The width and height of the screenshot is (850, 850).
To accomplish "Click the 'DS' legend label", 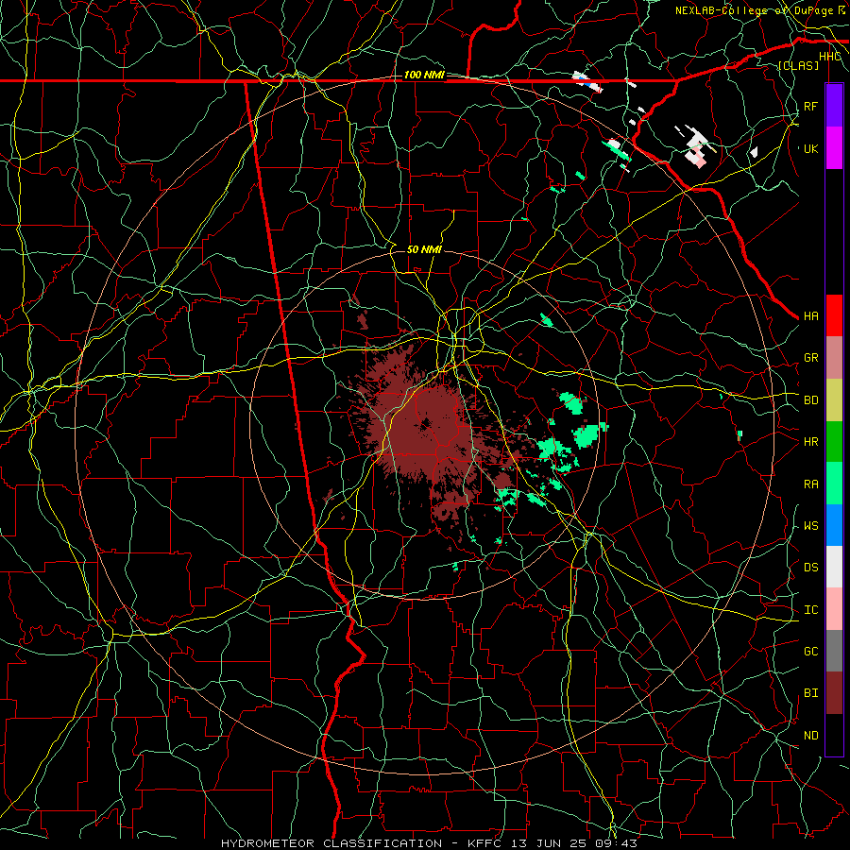I will coord(810,568).
